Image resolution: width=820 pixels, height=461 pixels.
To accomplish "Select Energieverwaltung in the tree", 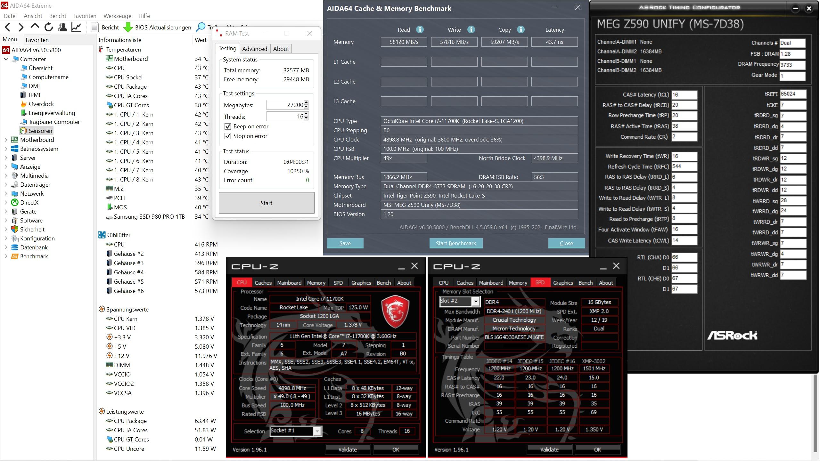I will 48,113.
